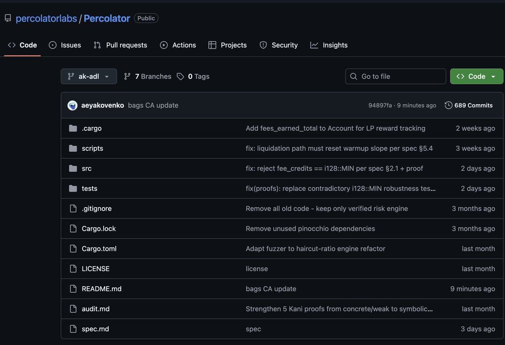Open the aeyakovenko author link
505x345 pixels.
click(102, 105)
